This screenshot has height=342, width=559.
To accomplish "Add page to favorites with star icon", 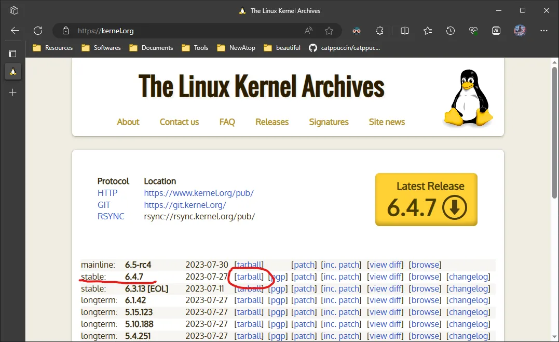I will point(329,31).
